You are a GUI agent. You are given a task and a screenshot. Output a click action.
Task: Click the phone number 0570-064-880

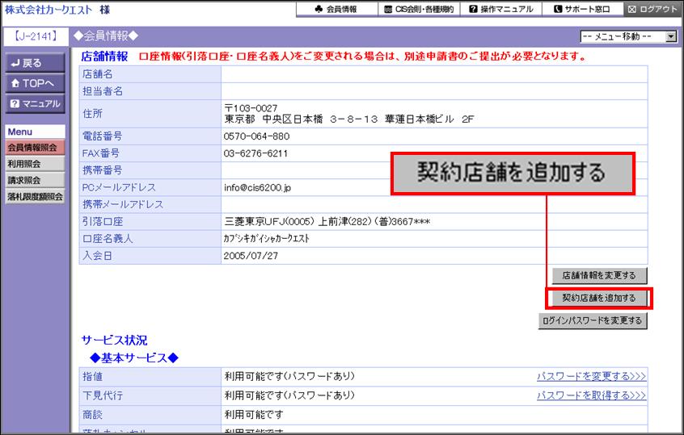point(256,136)
